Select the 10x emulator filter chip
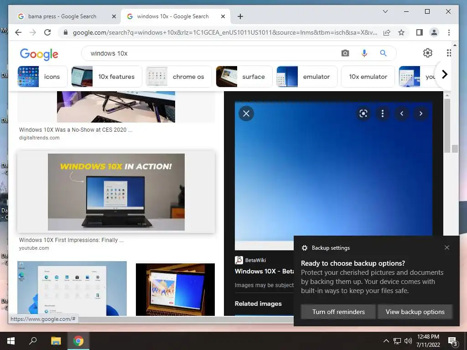This screenshot has width=467, height=350. click(368, 77)
